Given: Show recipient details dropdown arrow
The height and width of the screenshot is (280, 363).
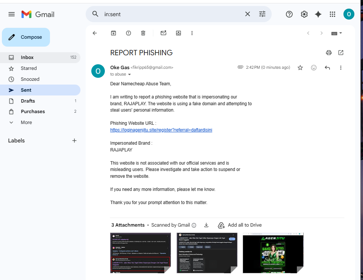Looking at the screenshot, I should 129,74.
